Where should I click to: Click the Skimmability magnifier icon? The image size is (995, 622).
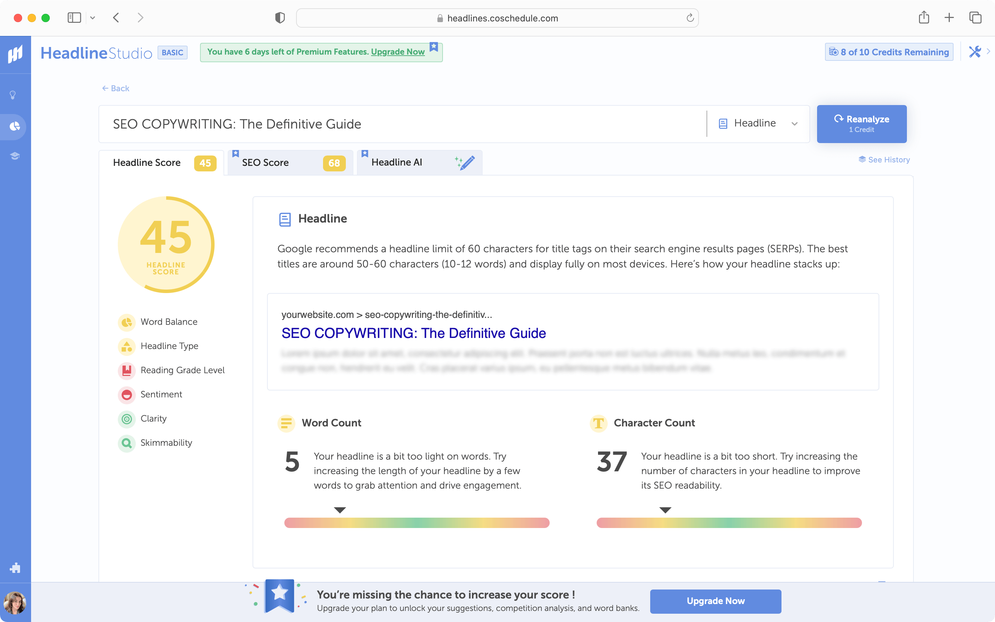[127, 443]
